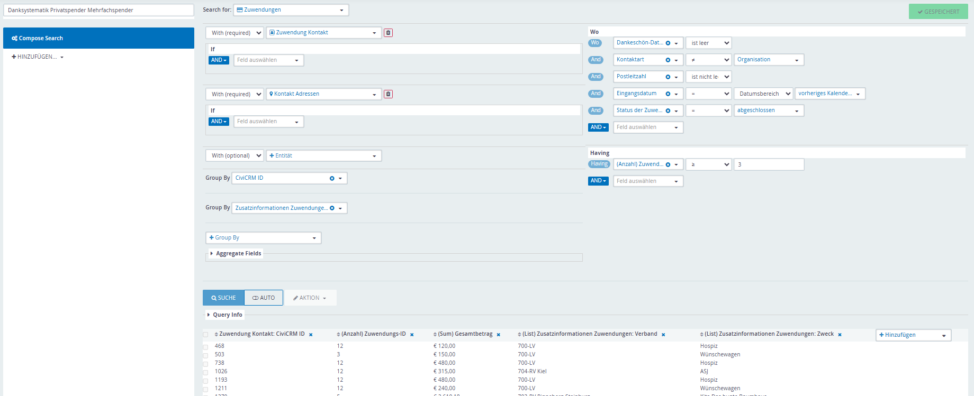The image size is (974, 396).
Task: Open the Search for Zuwendungen dropdown
Action: [x=291, y=10]
